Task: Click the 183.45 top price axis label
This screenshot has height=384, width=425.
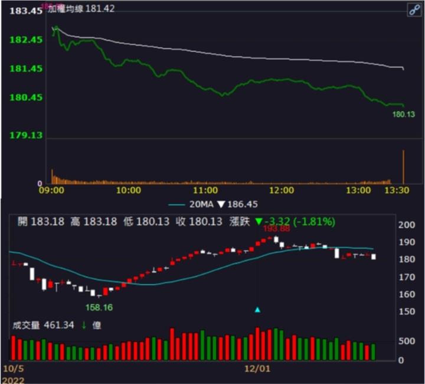Action: click(26, 11)
